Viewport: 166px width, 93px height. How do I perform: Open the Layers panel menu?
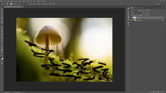pos(165,8)
